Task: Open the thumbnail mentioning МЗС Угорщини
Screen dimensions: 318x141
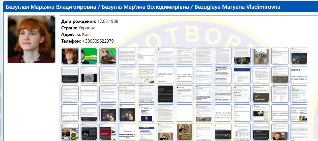Action: pyautogui.click(x=146, y=132)
